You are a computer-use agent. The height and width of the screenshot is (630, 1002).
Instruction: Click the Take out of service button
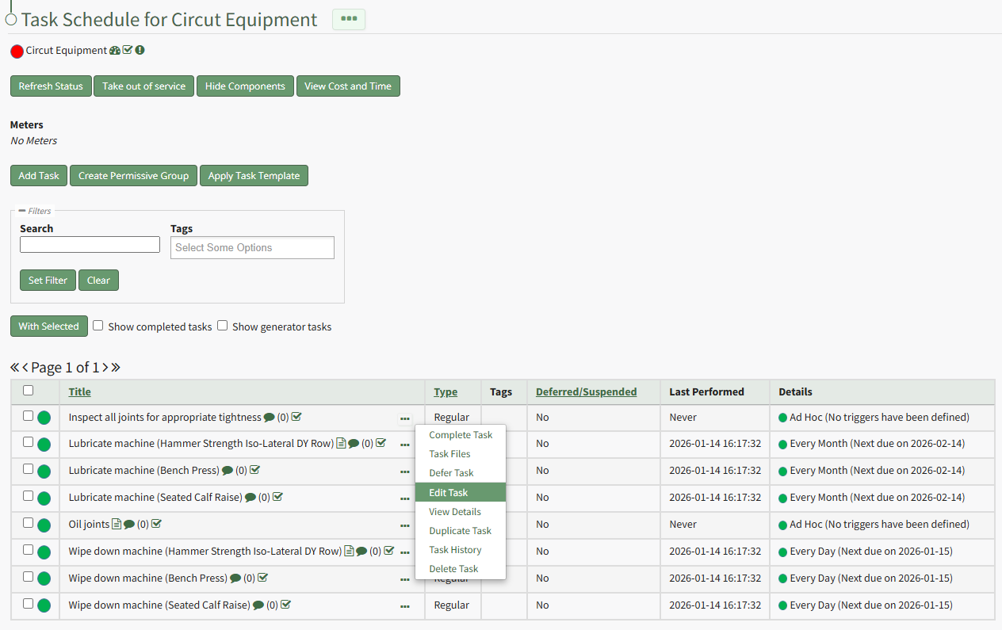pyautogui.click(x=143, y=86)
